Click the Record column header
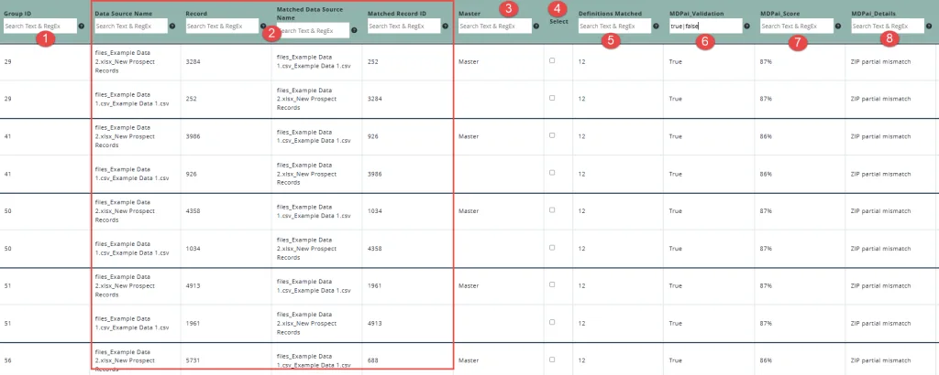Screen dimensions: 939x375 click(196, 13)
